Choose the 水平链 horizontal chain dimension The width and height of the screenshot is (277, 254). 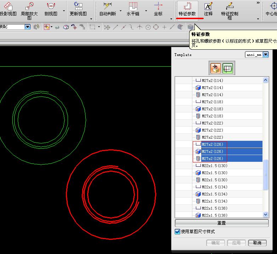(133, 9)
